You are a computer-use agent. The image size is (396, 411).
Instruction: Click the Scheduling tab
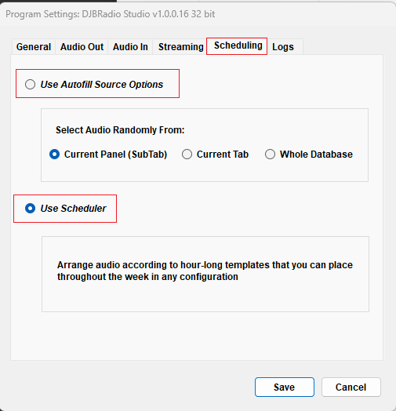[x=237, y=45]
